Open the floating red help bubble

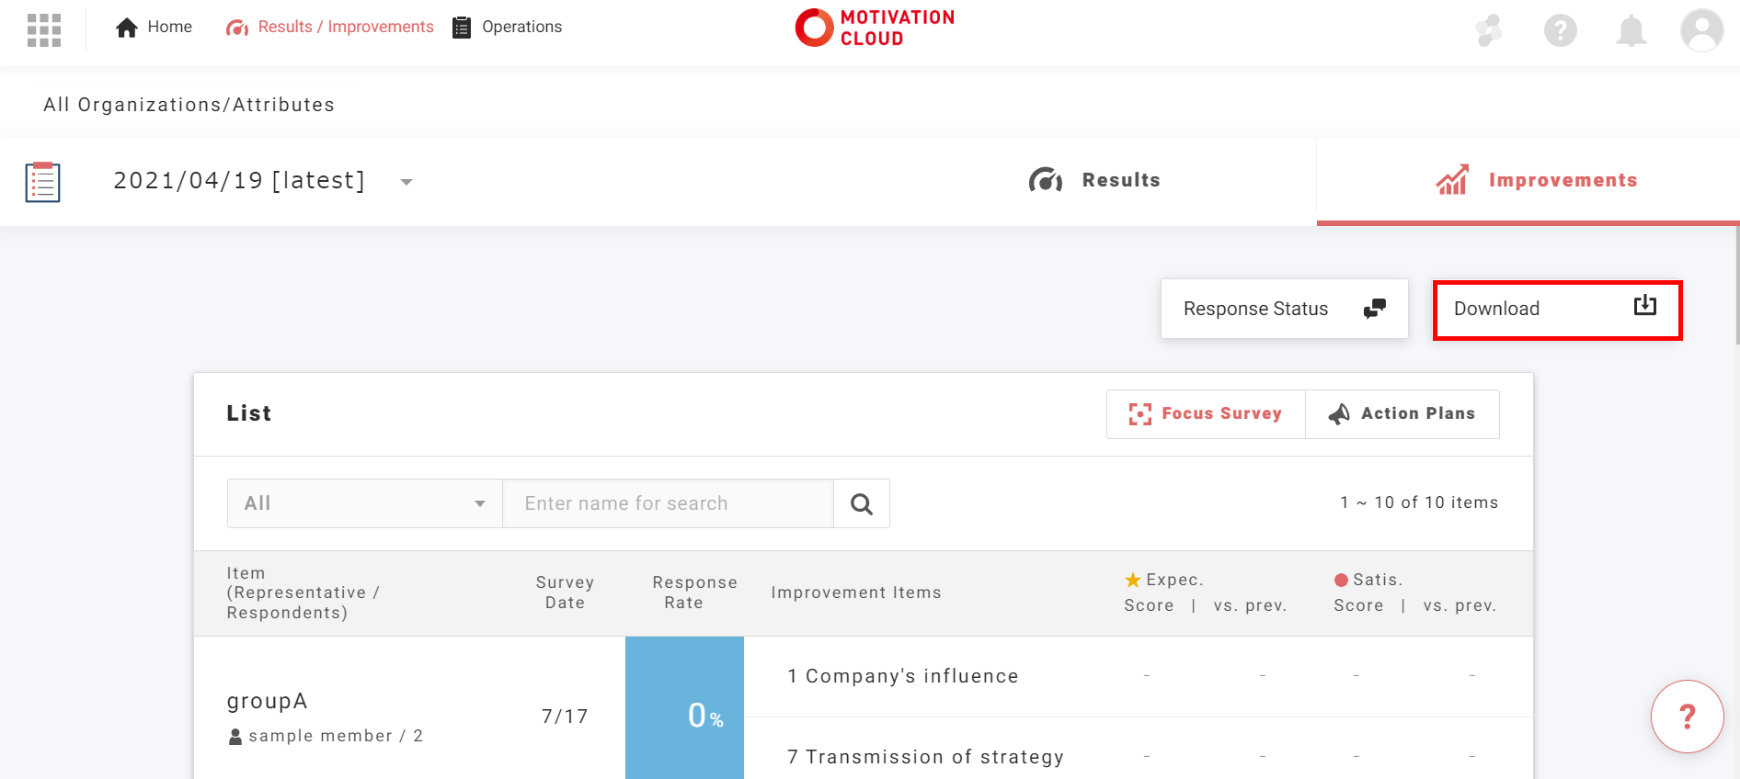tap(1687, 717)
